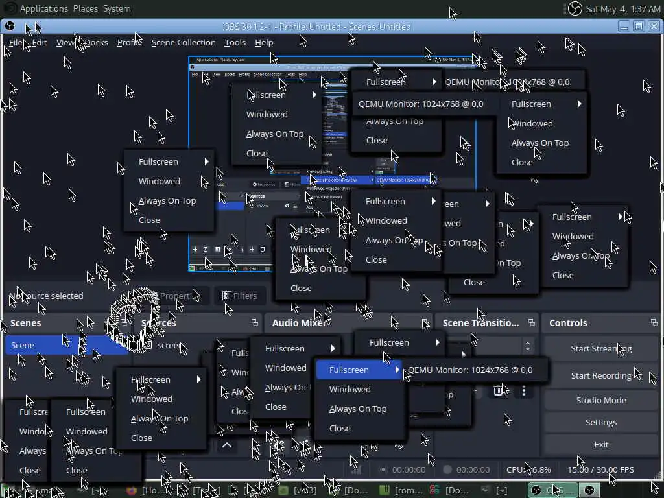664x498 pixels.
Task: Click the Exit button in Controls
Action: click(x=601, y=444)
